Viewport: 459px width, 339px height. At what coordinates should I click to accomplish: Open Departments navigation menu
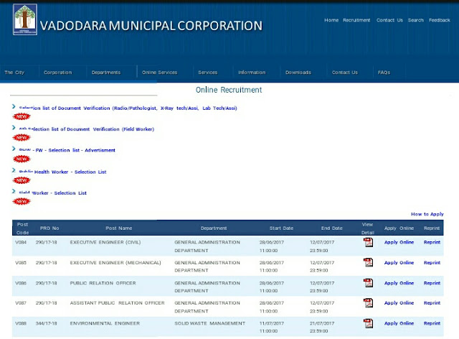click(x=106, y=73)
